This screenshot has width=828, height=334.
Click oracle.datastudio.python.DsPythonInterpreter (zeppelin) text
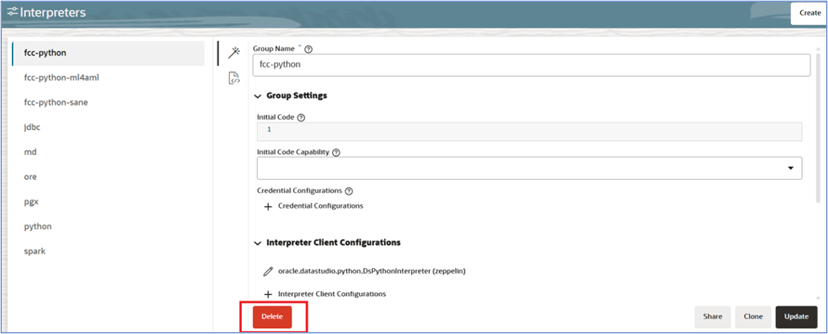[x=371, y=272]
